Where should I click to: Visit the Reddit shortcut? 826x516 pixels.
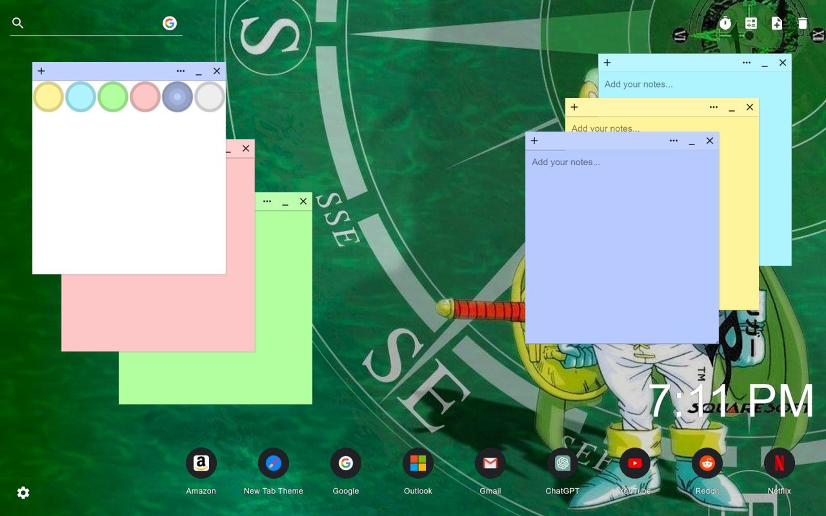tap(707, 463)
